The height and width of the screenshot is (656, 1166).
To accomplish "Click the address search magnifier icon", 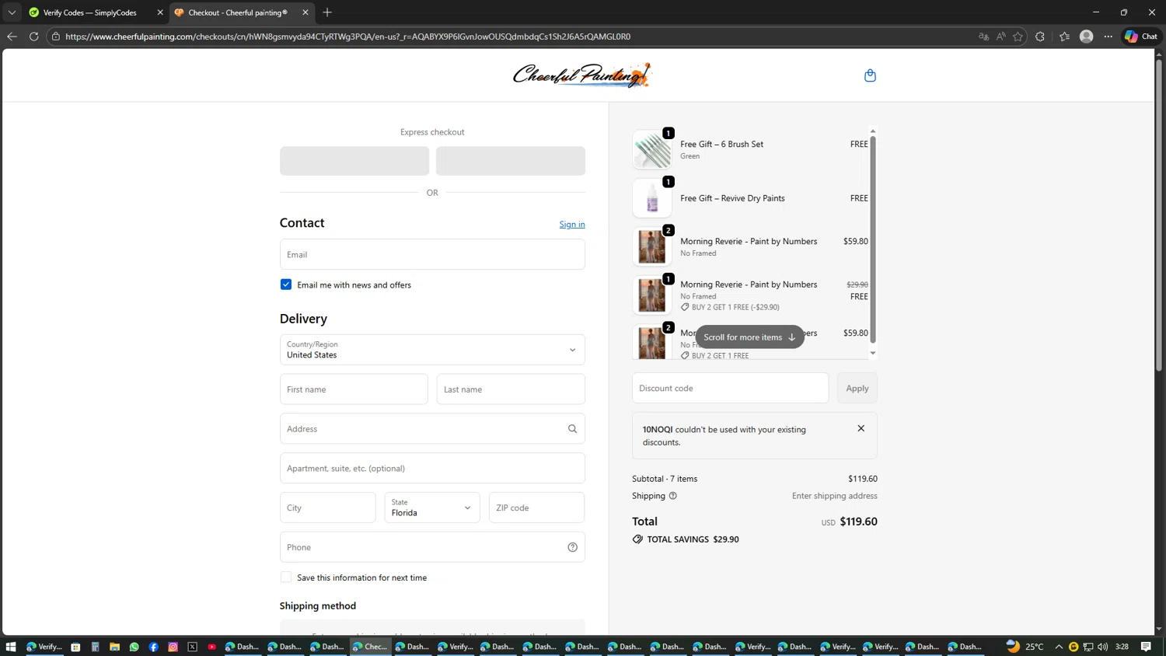I will (572, 429).
